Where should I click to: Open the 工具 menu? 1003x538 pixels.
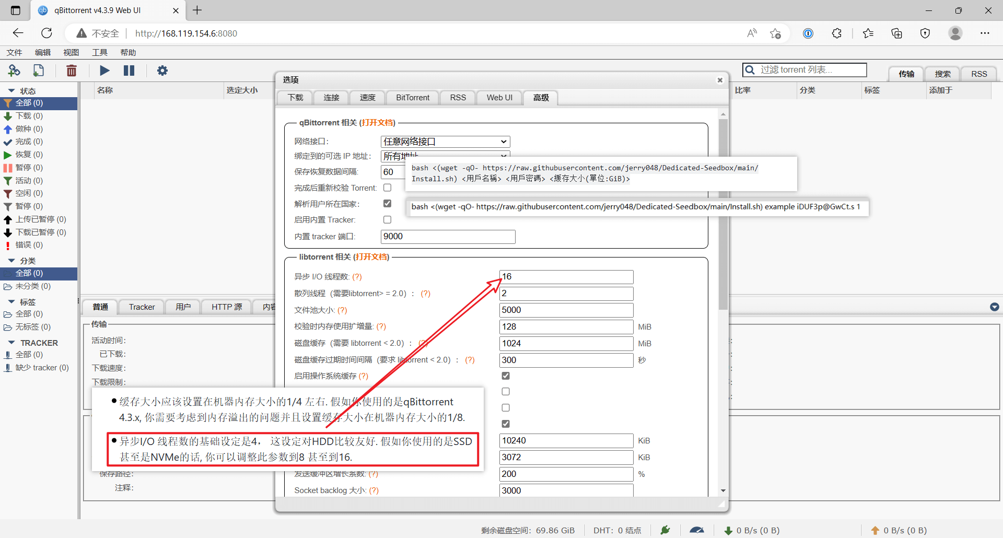(99, 52)
